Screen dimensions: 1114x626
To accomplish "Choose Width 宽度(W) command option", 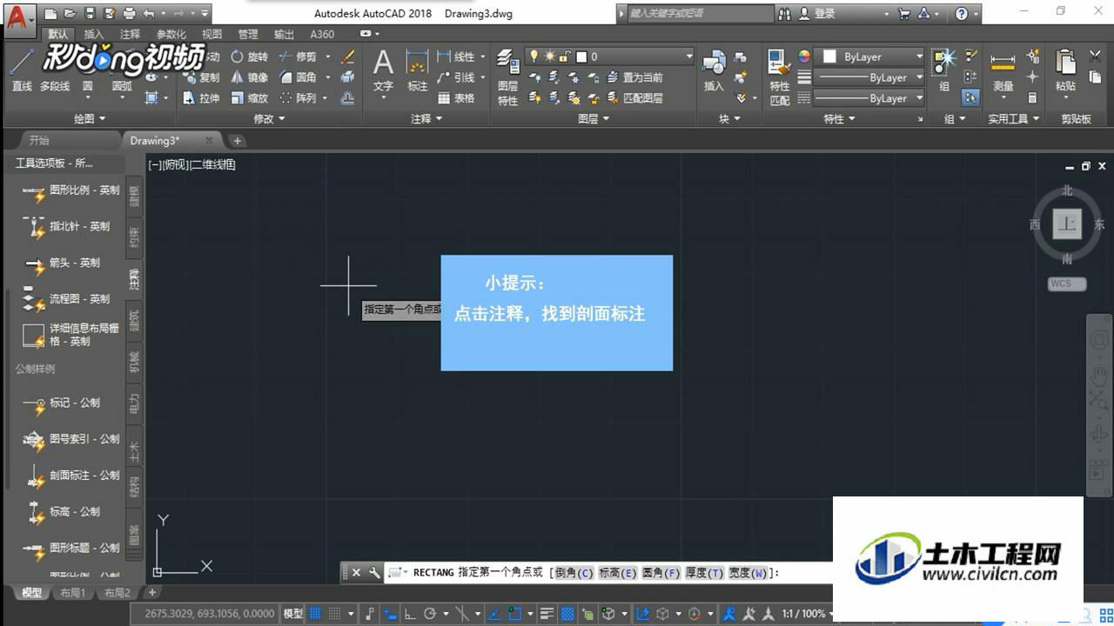I will click(748, 572).
